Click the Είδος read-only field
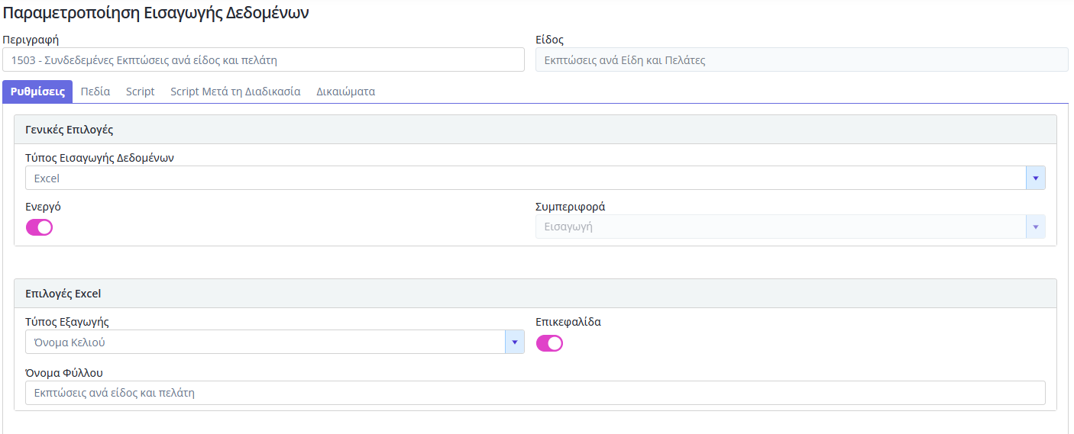The height and width of the screenshot is (434, 1074). point(801,60)
